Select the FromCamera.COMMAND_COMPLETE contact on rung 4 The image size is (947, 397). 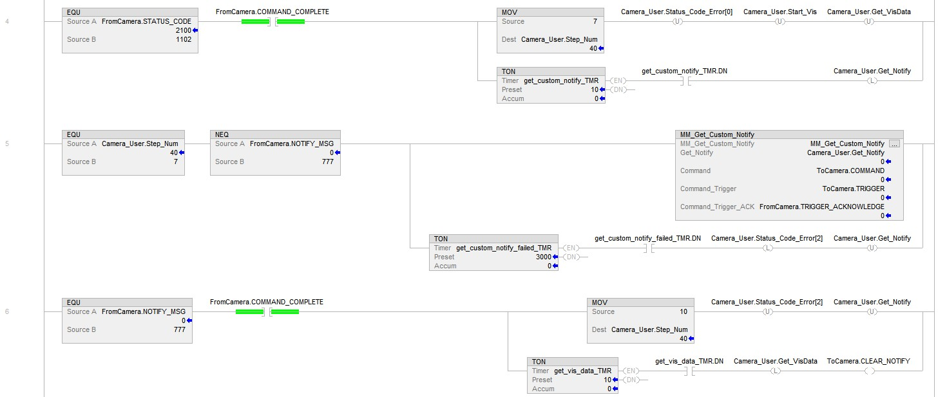click(273, 22)
